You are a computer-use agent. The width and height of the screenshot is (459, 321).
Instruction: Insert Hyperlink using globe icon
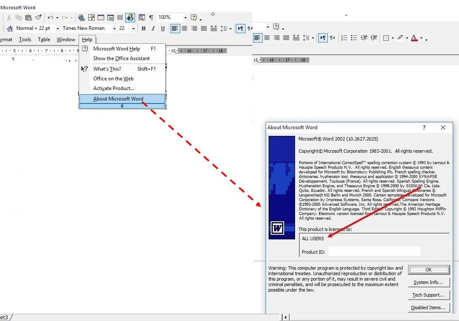click(82, 18)
